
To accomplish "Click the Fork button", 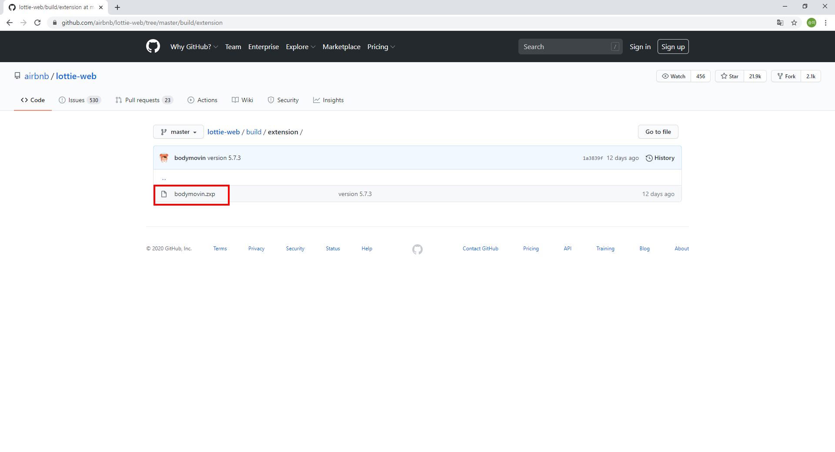I will tap(786, 76).
